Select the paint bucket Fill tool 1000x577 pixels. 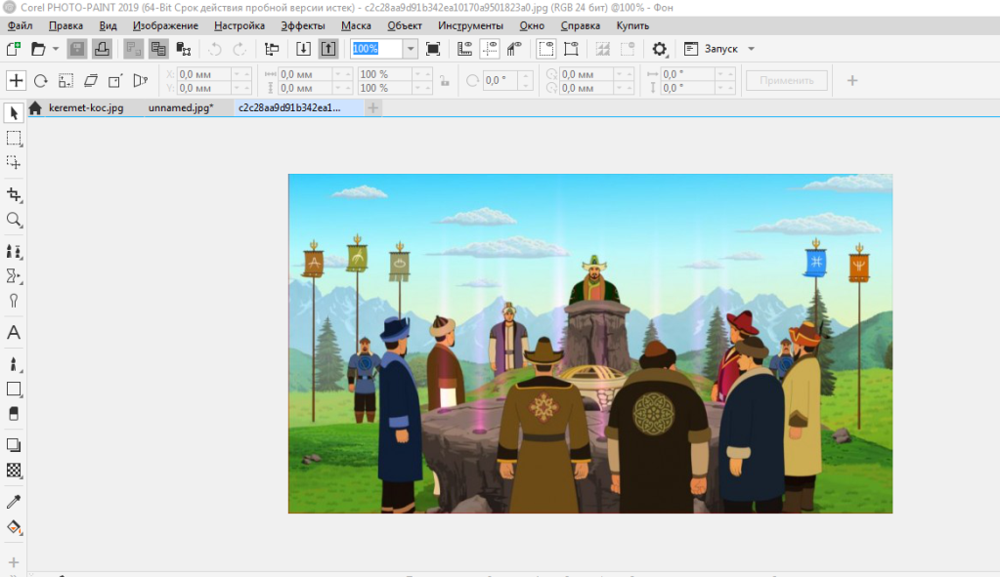click(14, 527)
